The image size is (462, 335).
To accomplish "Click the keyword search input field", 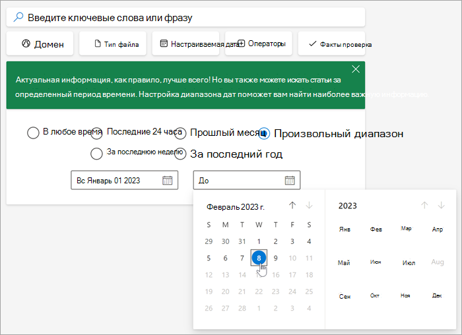I will 185,17.
